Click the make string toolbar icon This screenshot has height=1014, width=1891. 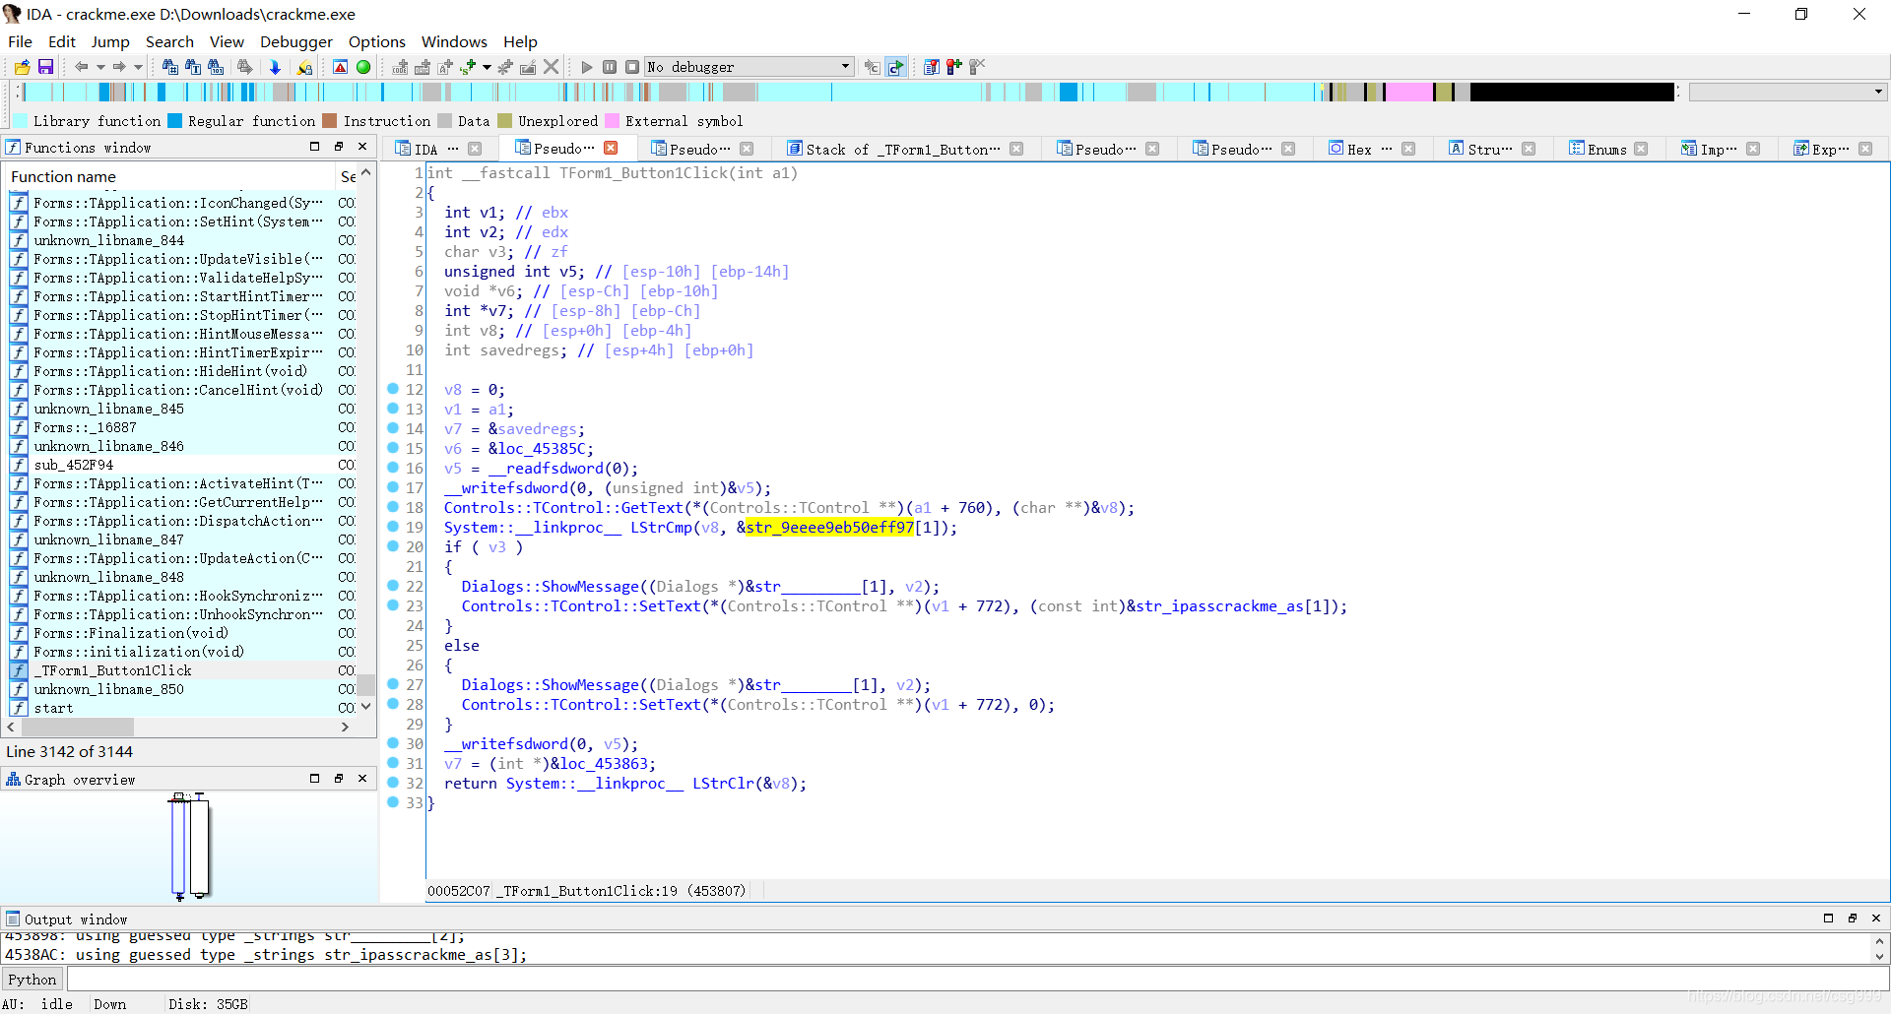445,67
